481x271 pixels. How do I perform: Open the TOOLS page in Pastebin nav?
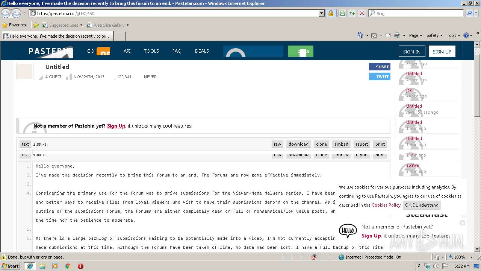151,51
